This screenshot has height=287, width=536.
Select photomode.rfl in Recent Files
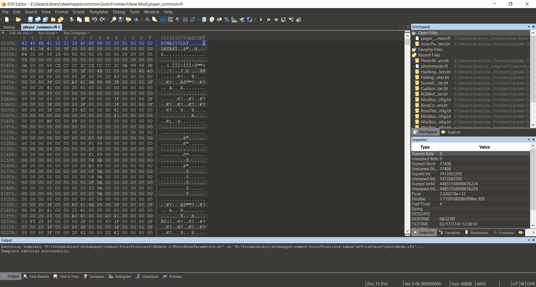click(x=434, y=66)
